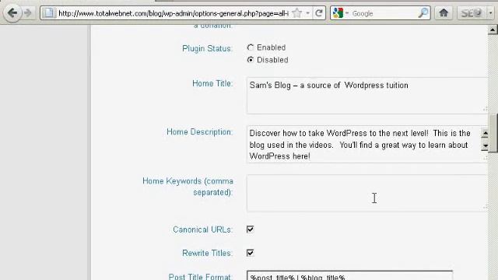Toggle the Canonical URLs checkbox
This screenshot has width=498, height=280.
pos(251,229)
